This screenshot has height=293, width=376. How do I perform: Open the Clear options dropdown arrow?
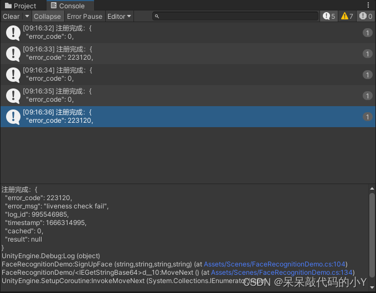click(27, 17)
